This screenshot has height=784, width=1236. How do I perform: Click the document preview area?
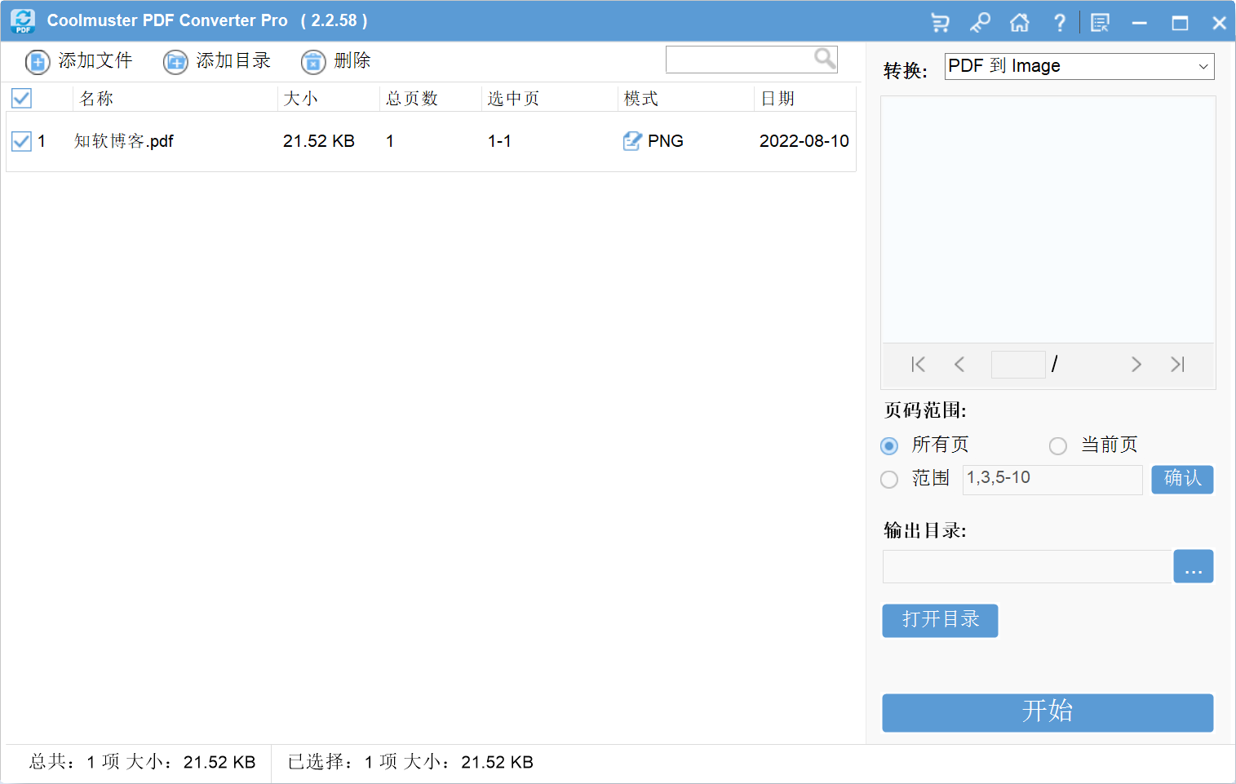[x=1048, y=219]
